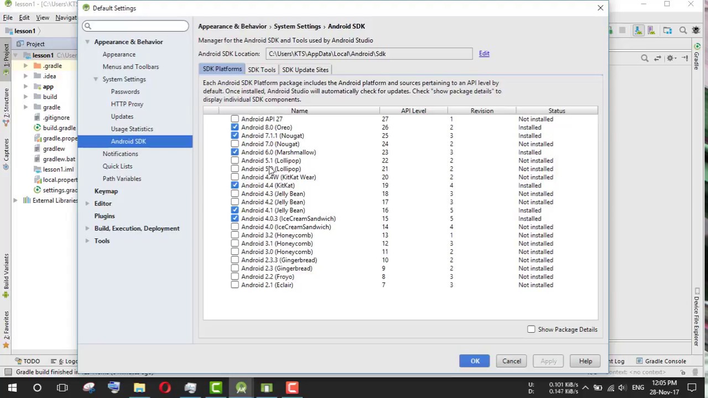Click the OK button
The image size is (708, 398).
(x=475, y=361)
